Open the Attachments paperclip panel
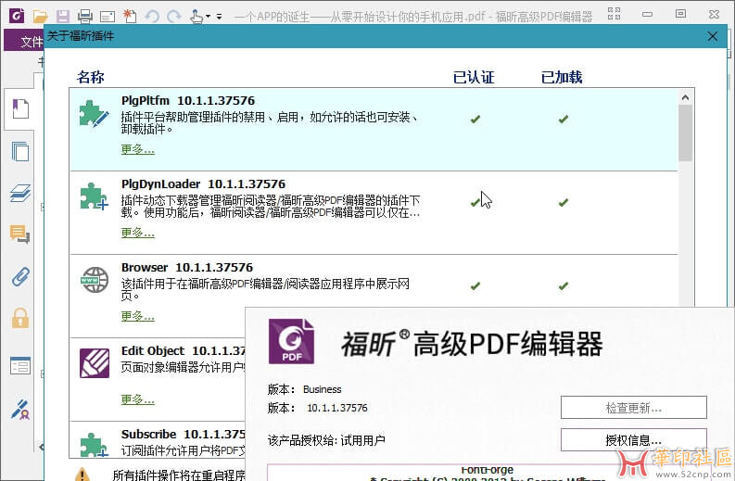Image resolution: width=735 pixels, height=481 pixels. coord(20,276)
